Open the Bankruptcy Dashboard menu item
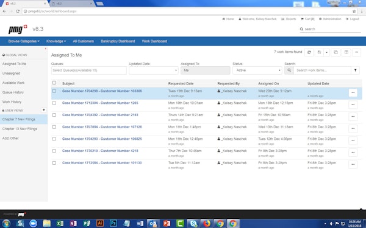Viewport: 366px width, 228px height. 118,41
